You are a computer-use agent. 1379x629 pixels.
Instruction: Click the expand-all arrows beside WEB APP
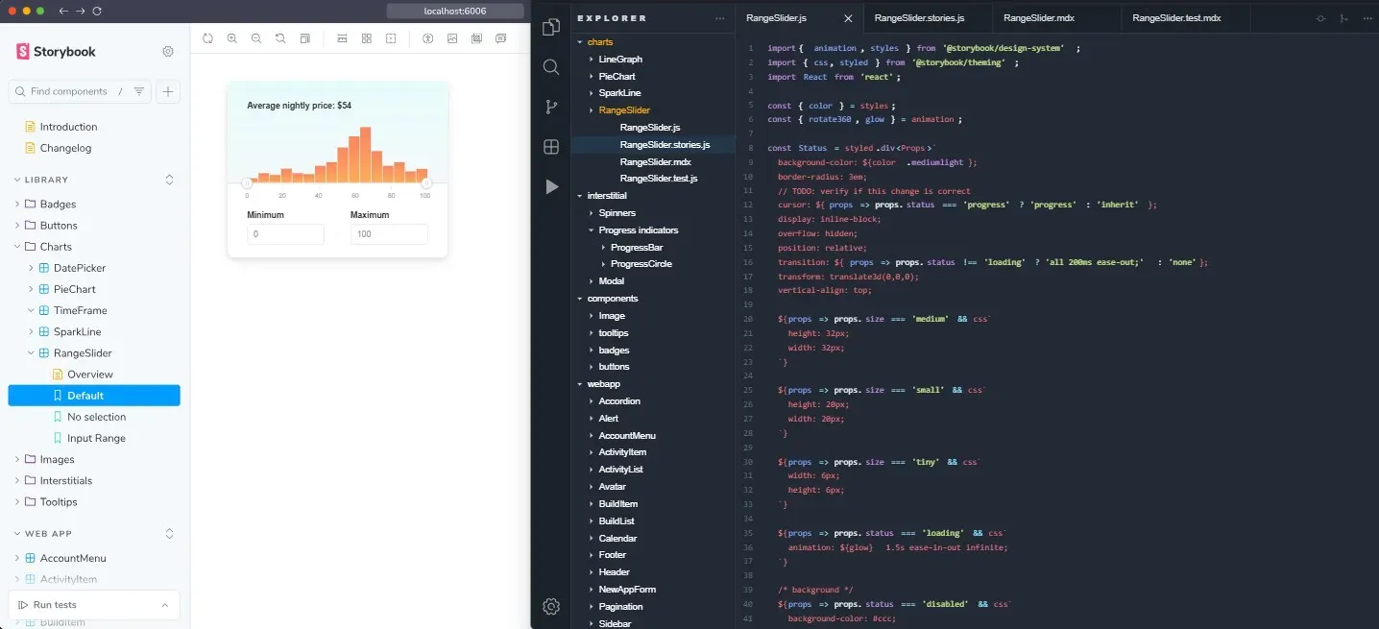point(170,533)
